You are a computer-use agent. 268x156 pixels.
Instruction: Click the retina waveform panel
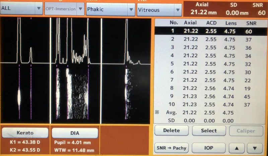[126, 70]
